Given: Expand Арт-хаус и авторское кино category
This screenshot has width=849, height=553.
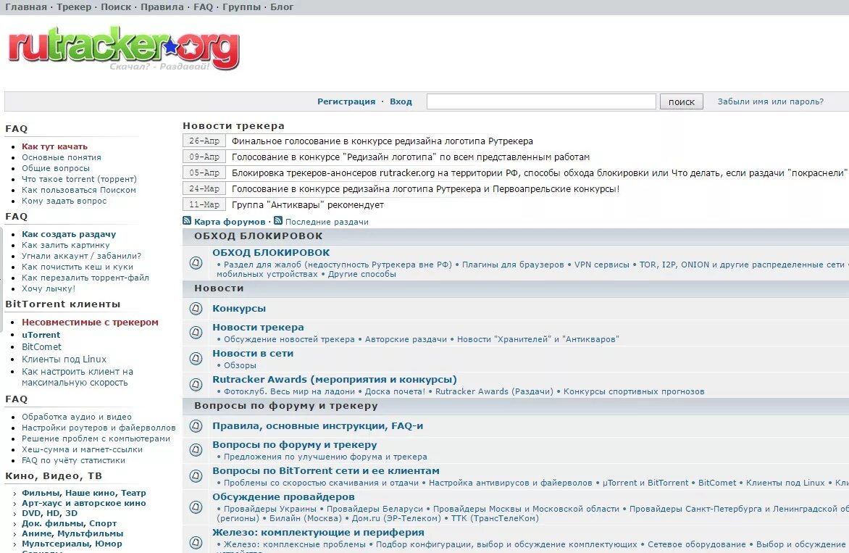Looking at the screenshot, I should click(15, 504).
